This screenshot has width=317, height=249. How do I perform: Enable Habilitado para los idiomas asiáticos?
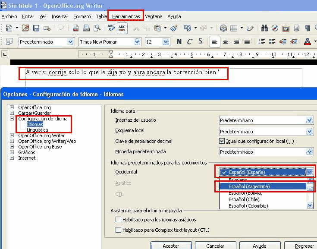[x=118, y=220]
